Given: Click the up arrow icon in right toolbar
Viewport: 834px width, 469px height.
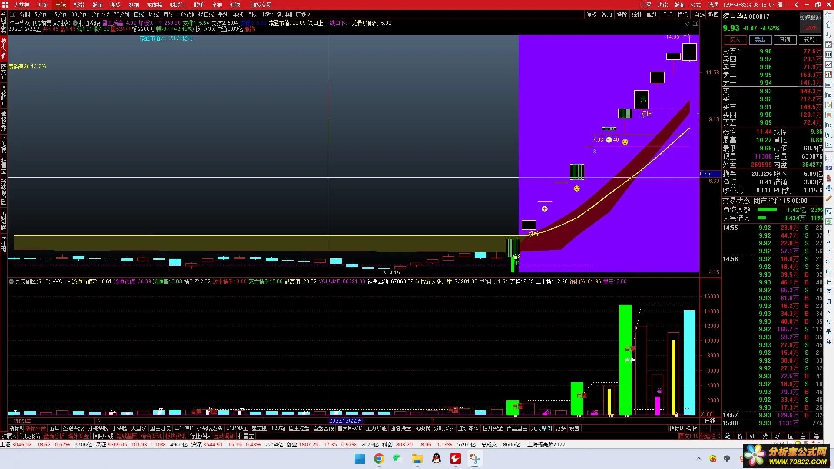Looking at the screenshot, I should pyautogui.click(x=829, y=25).
